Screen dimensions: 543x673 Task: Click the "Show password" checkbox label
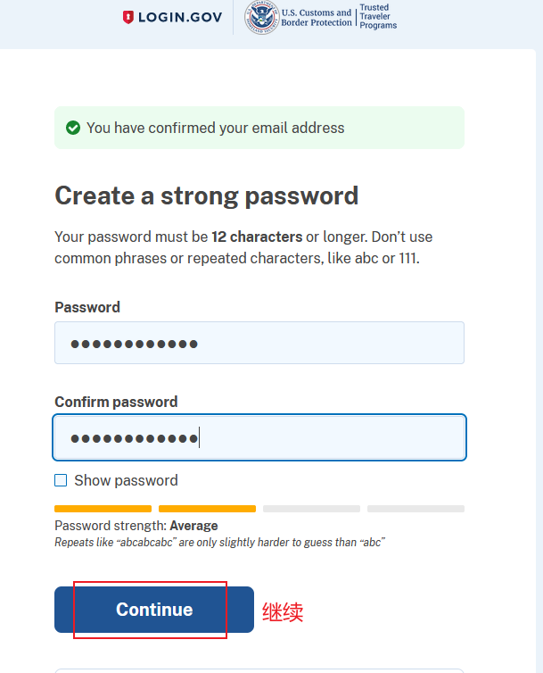pyautogui.click(x=126, y=480)
